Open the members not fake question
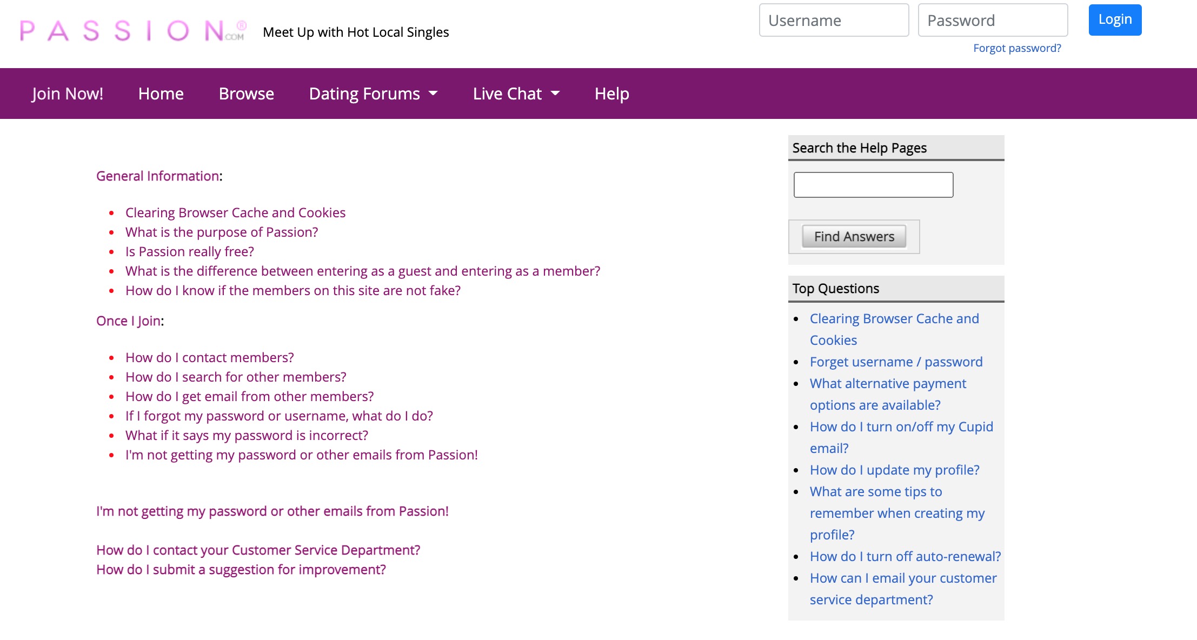Screen dimensions: 1197x640 pyautogui.click(x=293, y=290)
